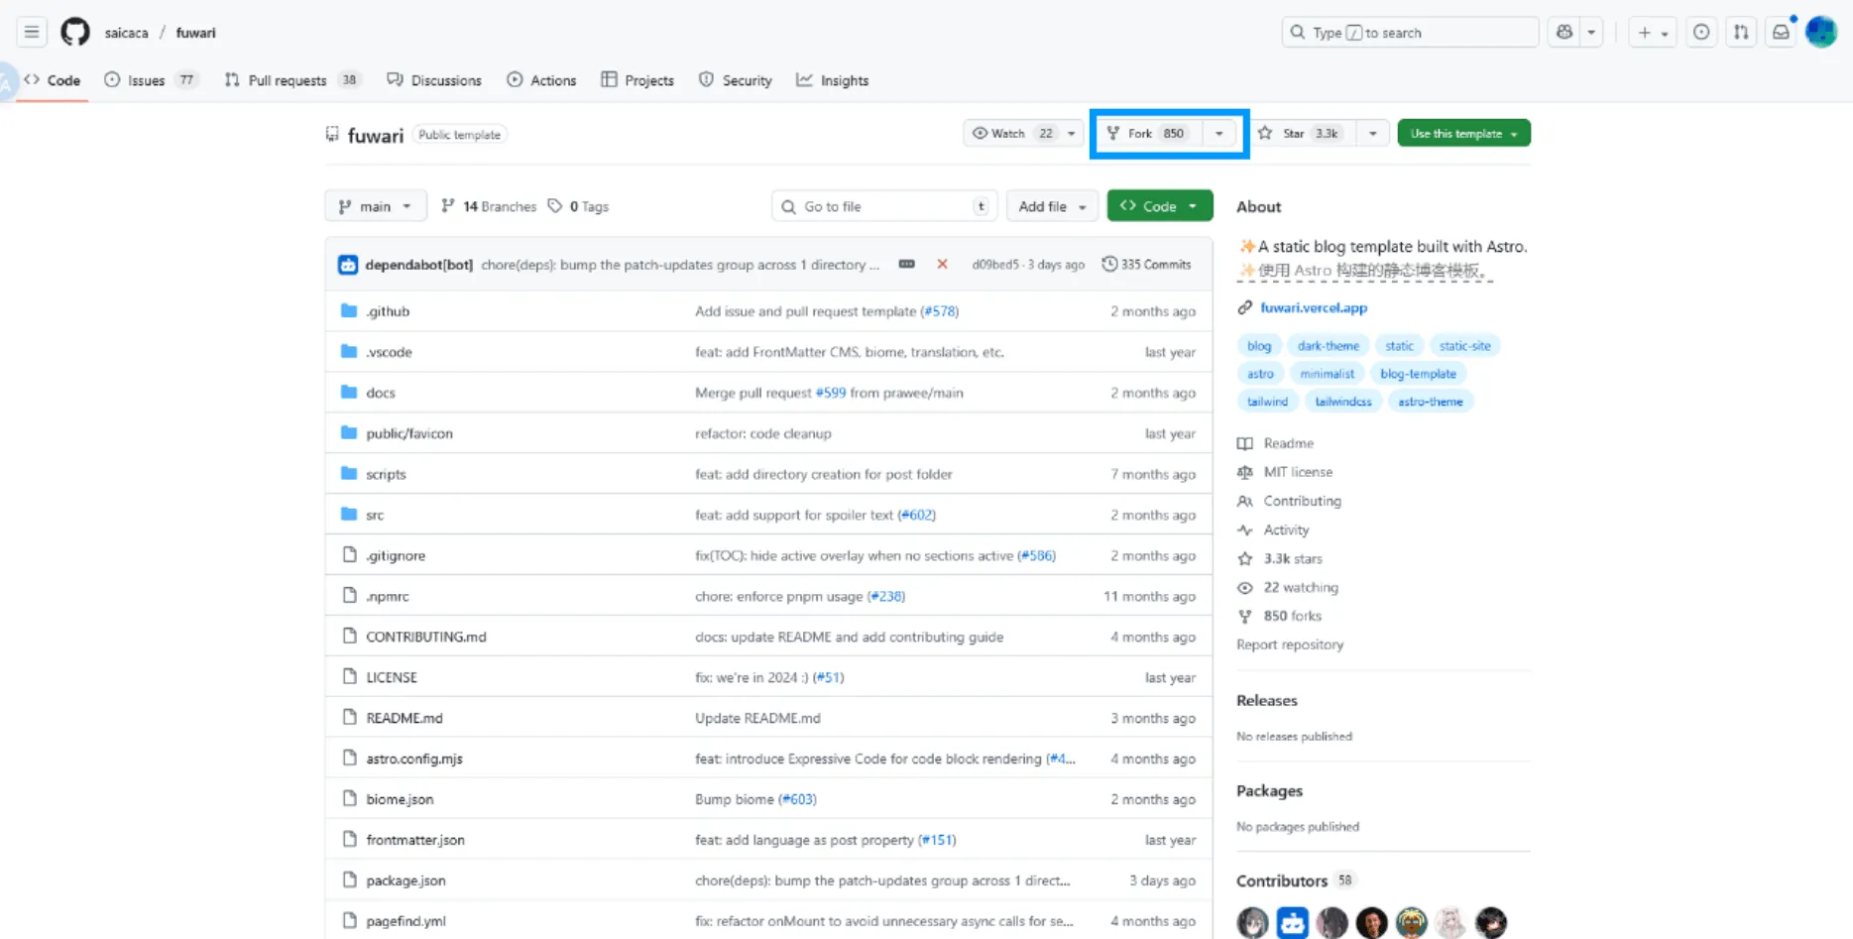Image resolution: width=1853 pixels, height=939 pixels.
Task: Switch to the Actions tab
Action: pos(541,80)
